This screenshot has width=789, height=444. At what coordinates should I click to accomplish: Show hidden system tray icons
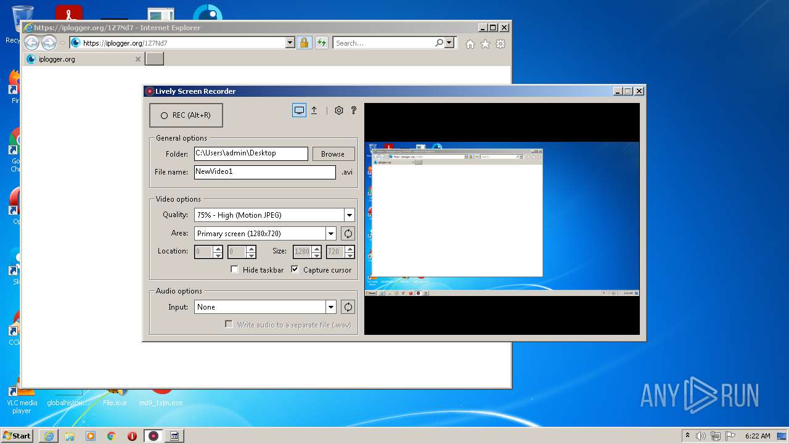(687, 435)
